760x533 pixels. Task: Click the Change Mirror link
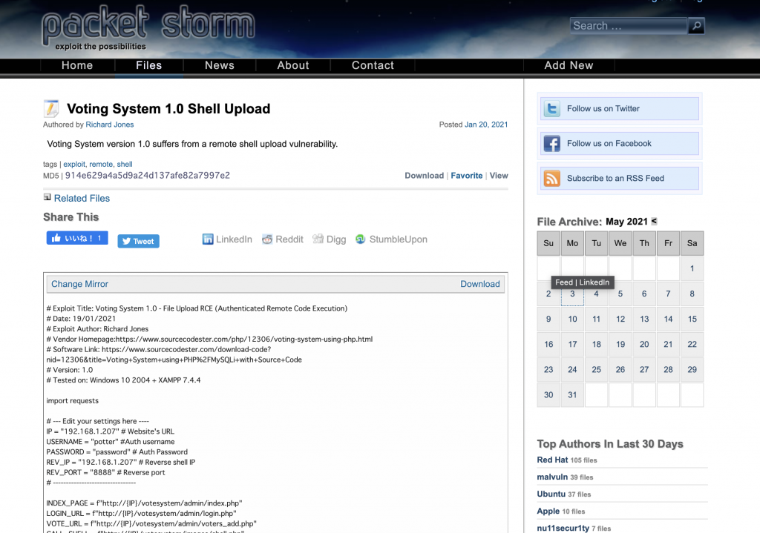80,284
